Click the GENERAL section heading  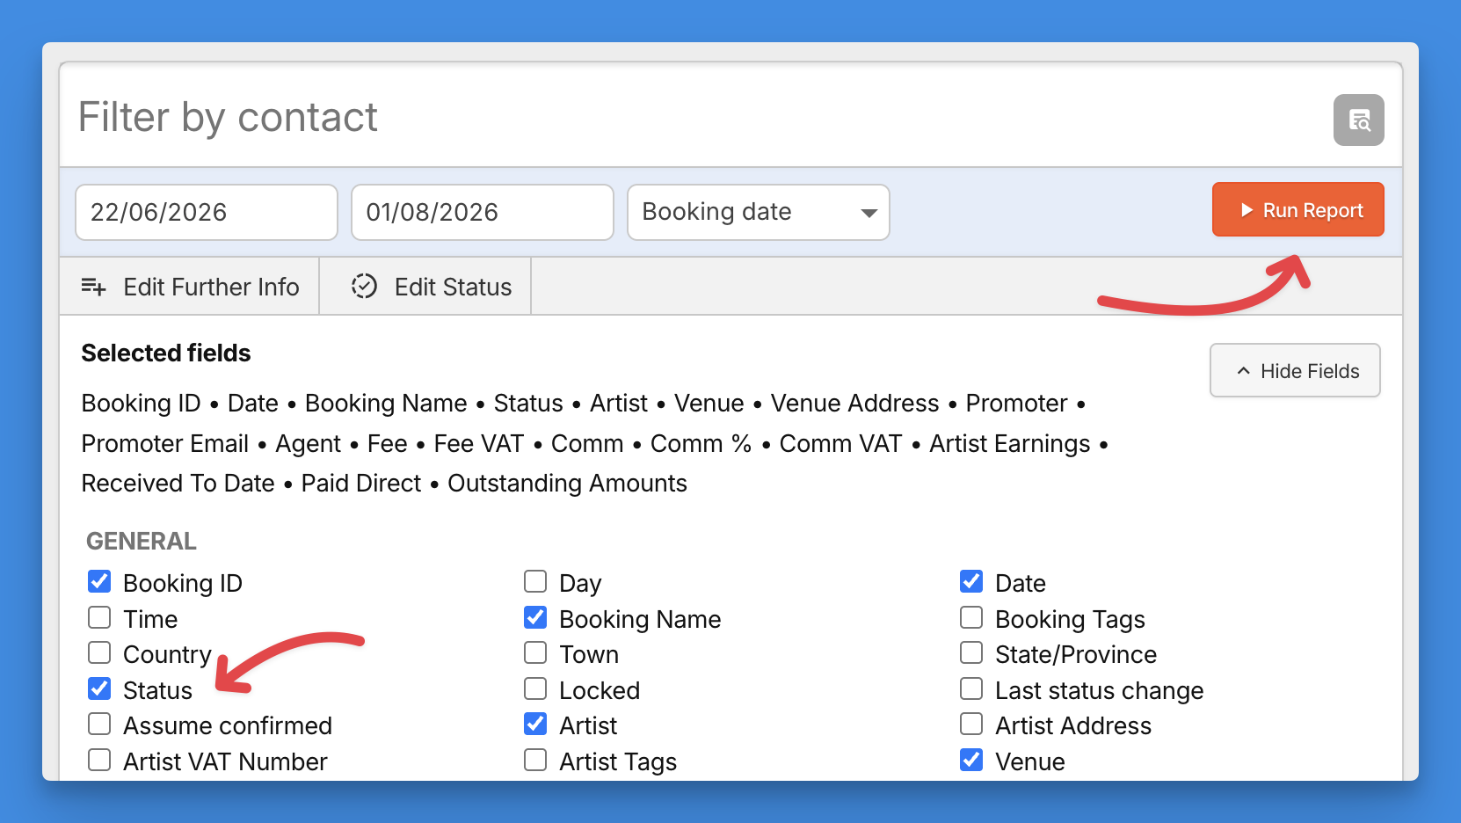point(142,541)
